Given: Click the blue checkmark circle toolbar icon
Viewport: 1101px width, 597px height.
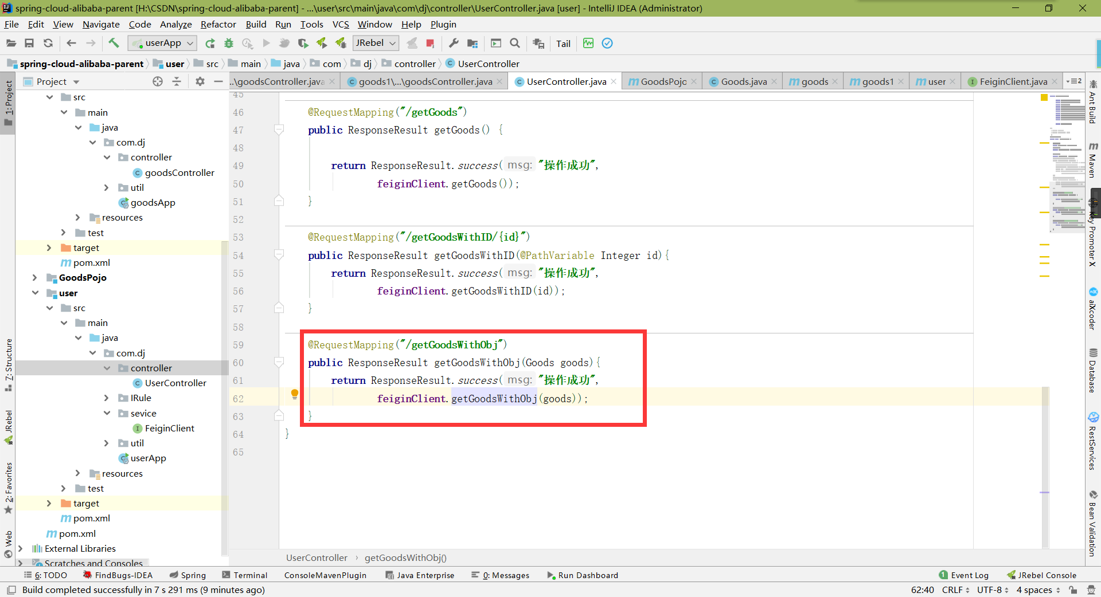Looking at the screenshot, I should click(x=607, y=43).
